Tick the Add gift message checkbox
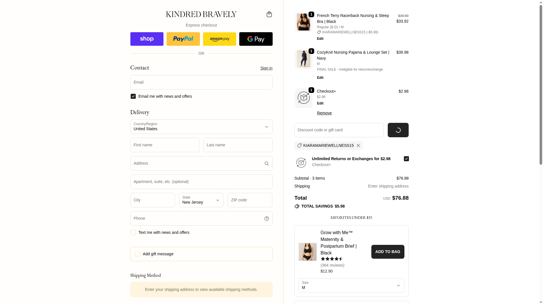Screen dimensions: 543x305 (x=137, y=254)
